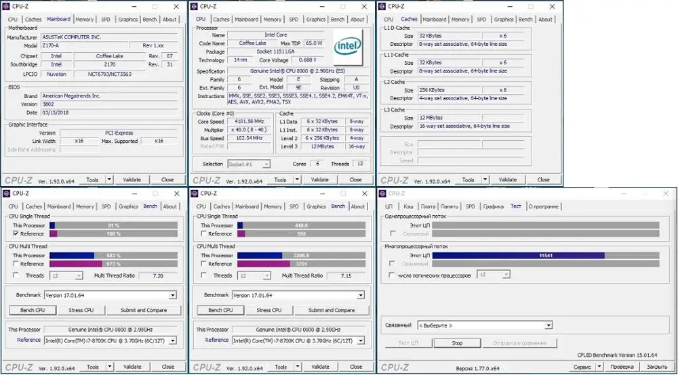Click the BIOS Version 3802 field

(x=109, y=104)
